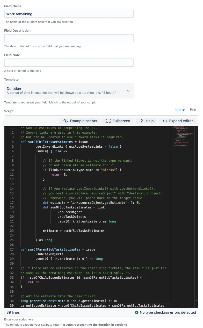Open the Duration template dropdown
The image size is (203, 328).
(x=69, y=91)
